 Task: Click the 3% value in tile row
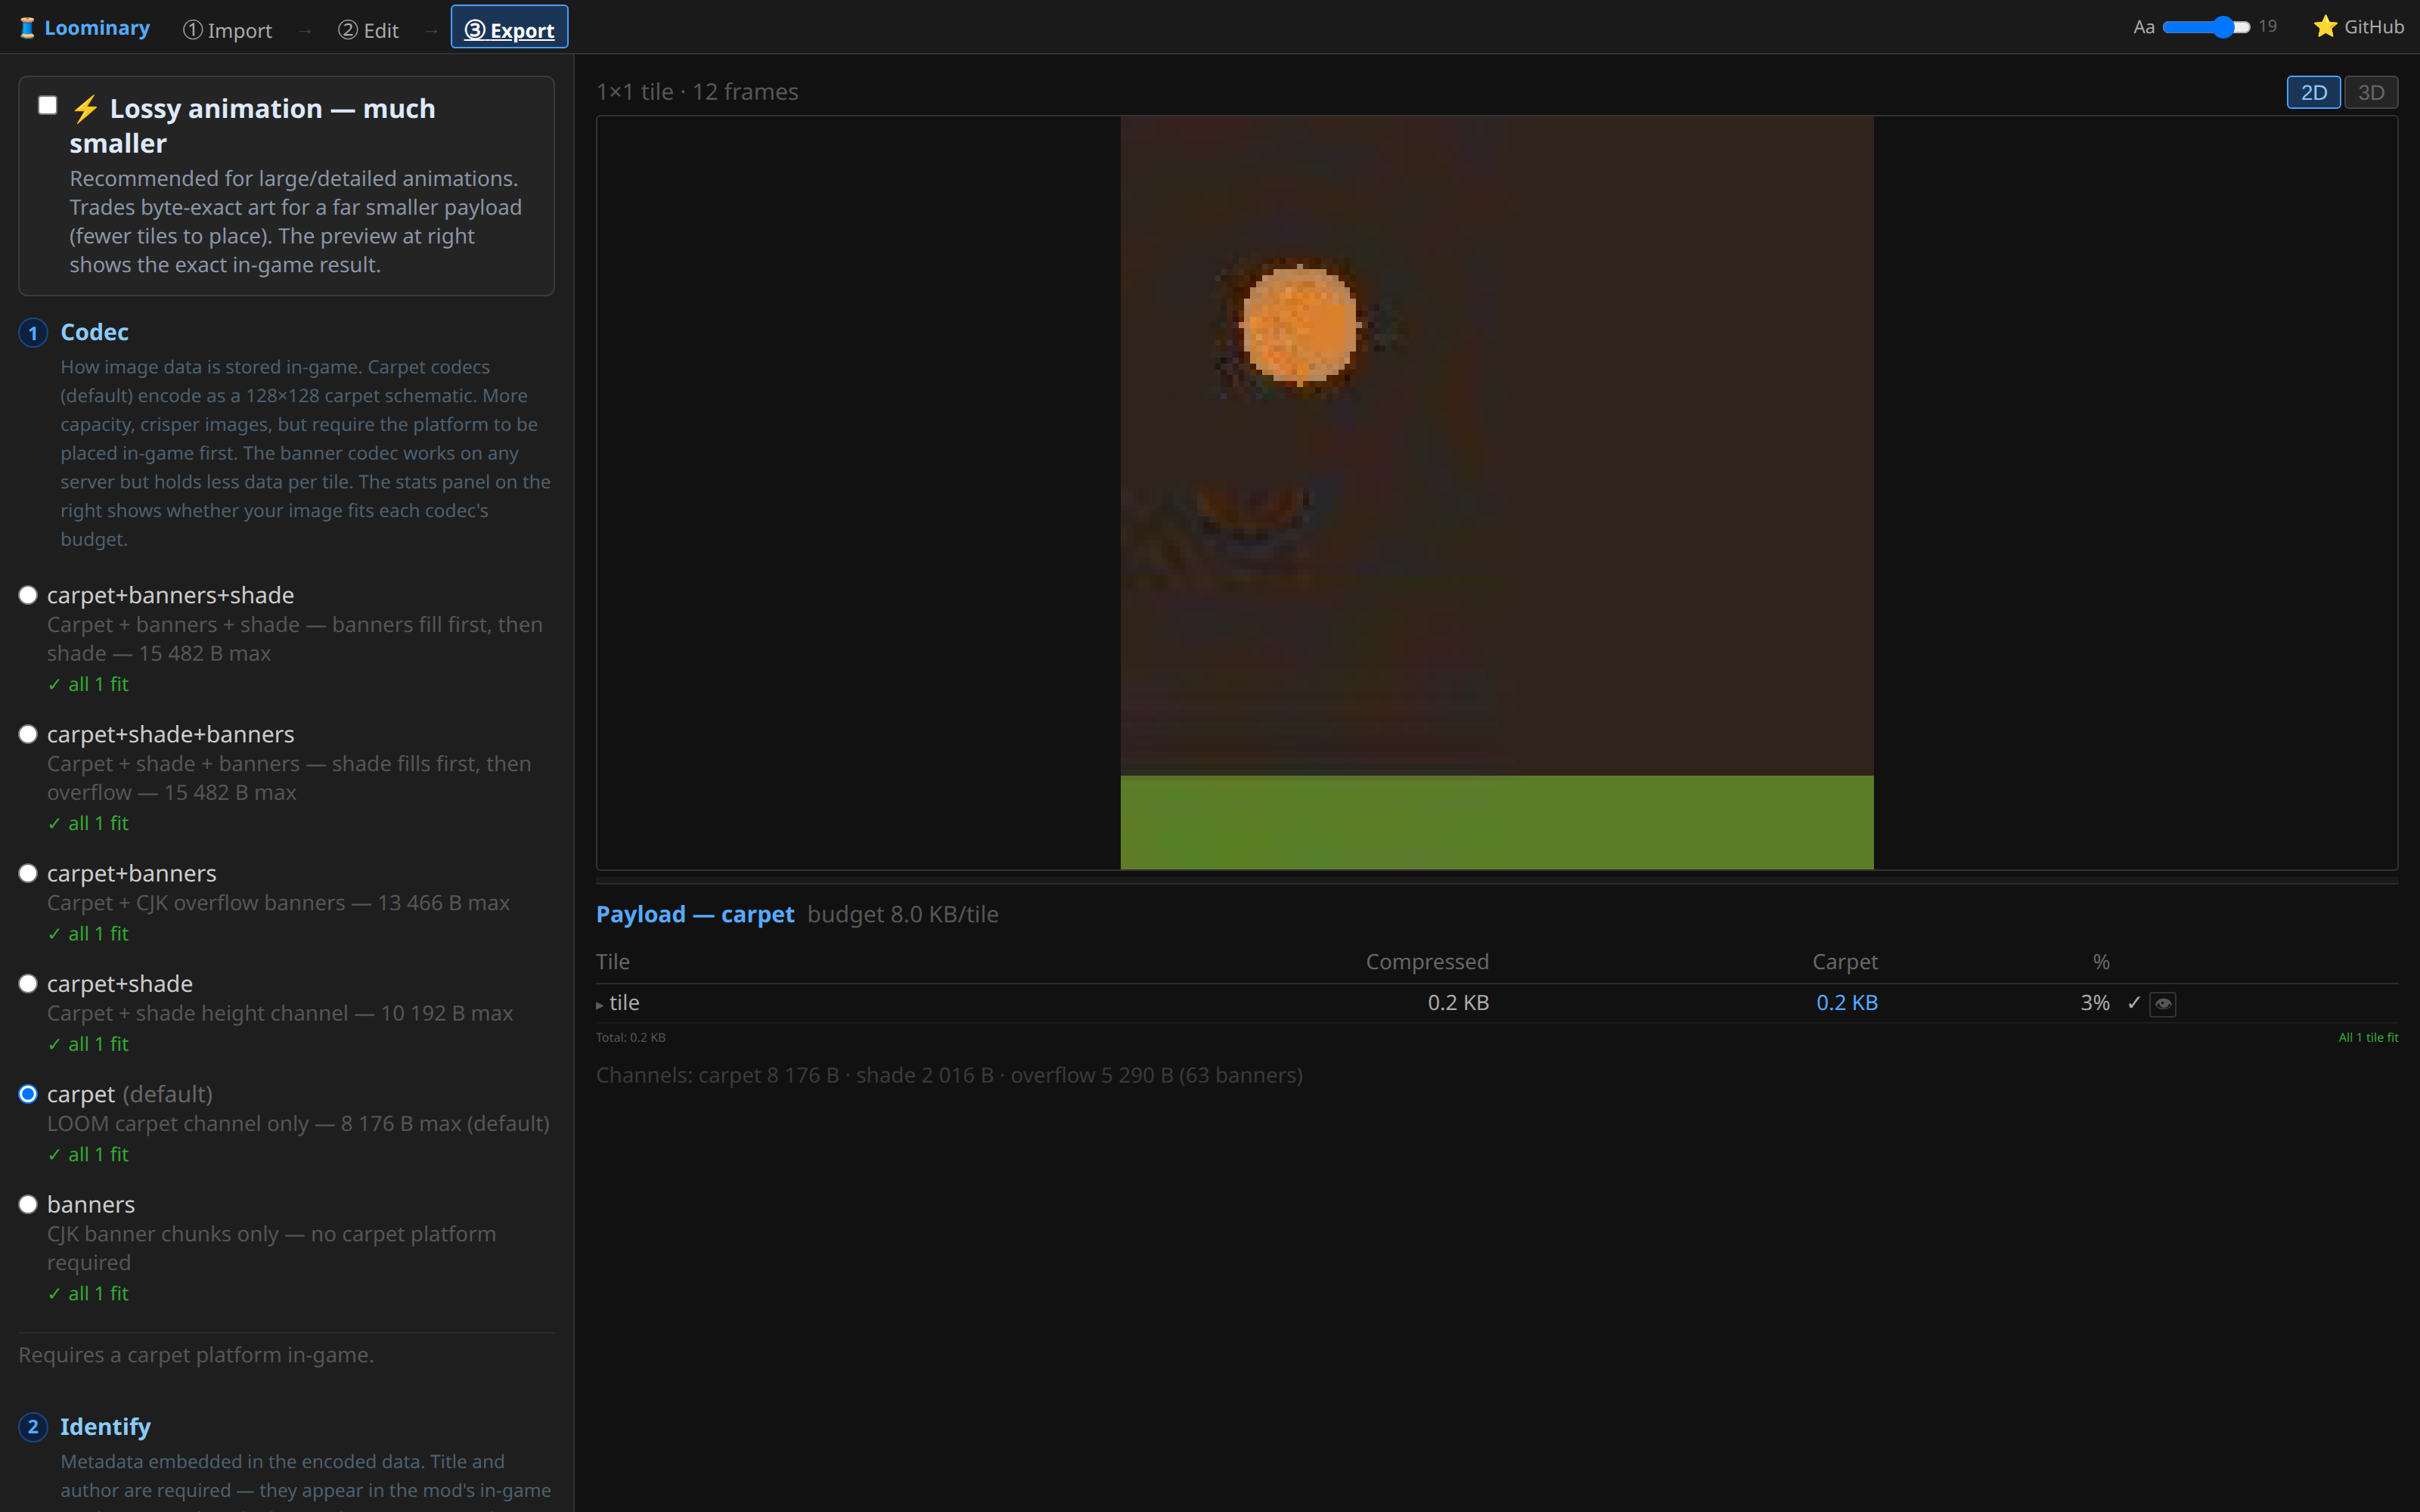pos(2095,1002)
